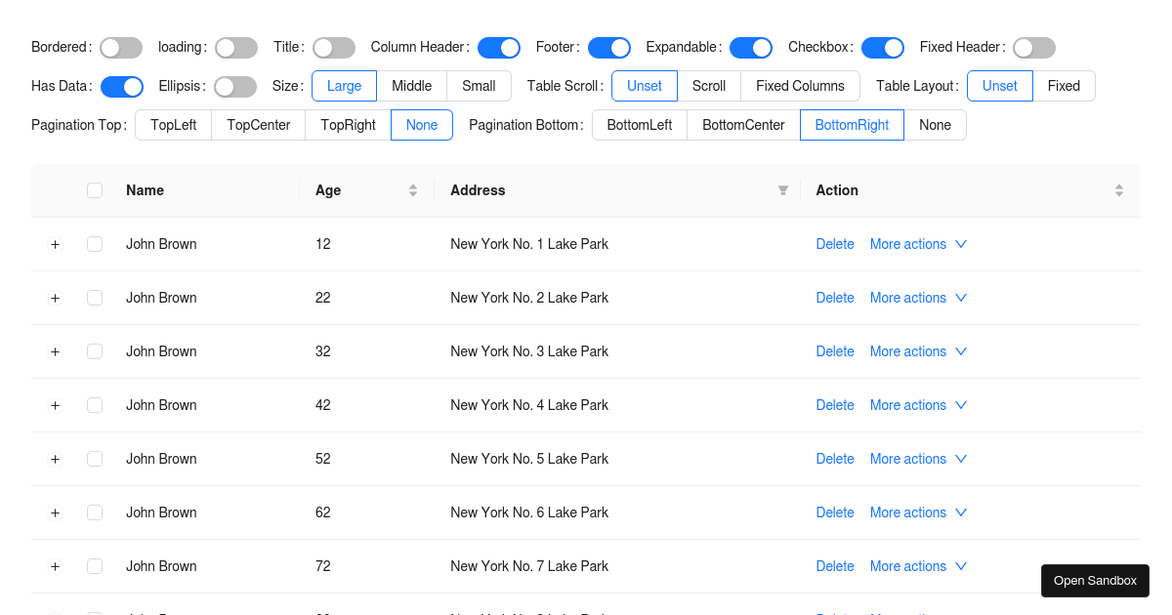Choose Scroll for Table Scroll
This screenshot has height=615, width=1172.
[x=709, y=86]
